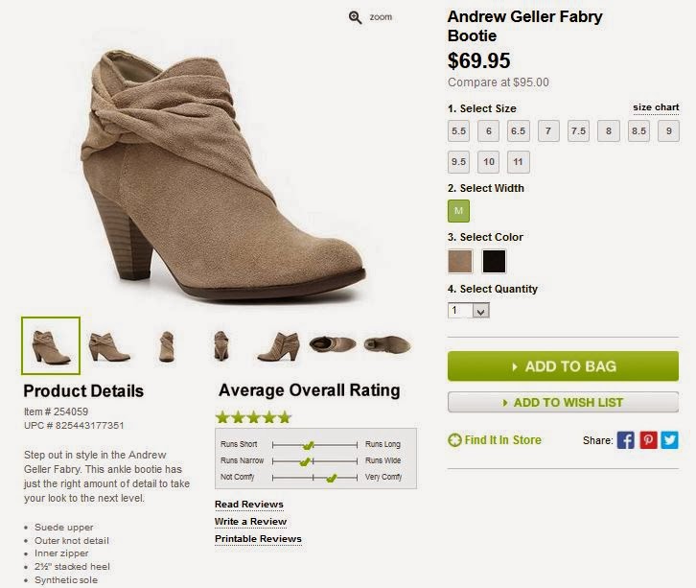Select size 7.5

tap(578, 131)
